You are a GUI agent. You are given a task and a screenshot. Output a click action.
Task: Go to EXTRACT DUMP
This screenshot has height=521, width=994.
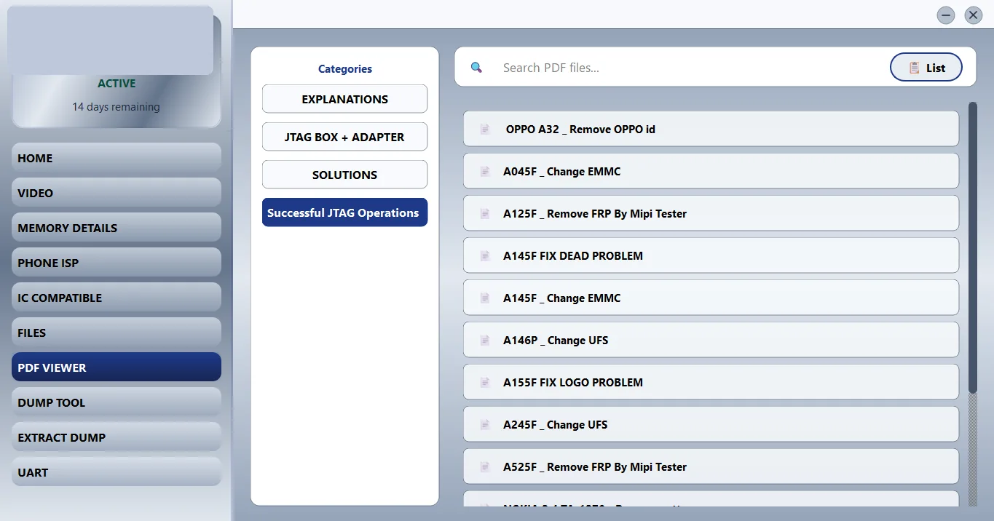pyautogui.click(x=117, y=437)
